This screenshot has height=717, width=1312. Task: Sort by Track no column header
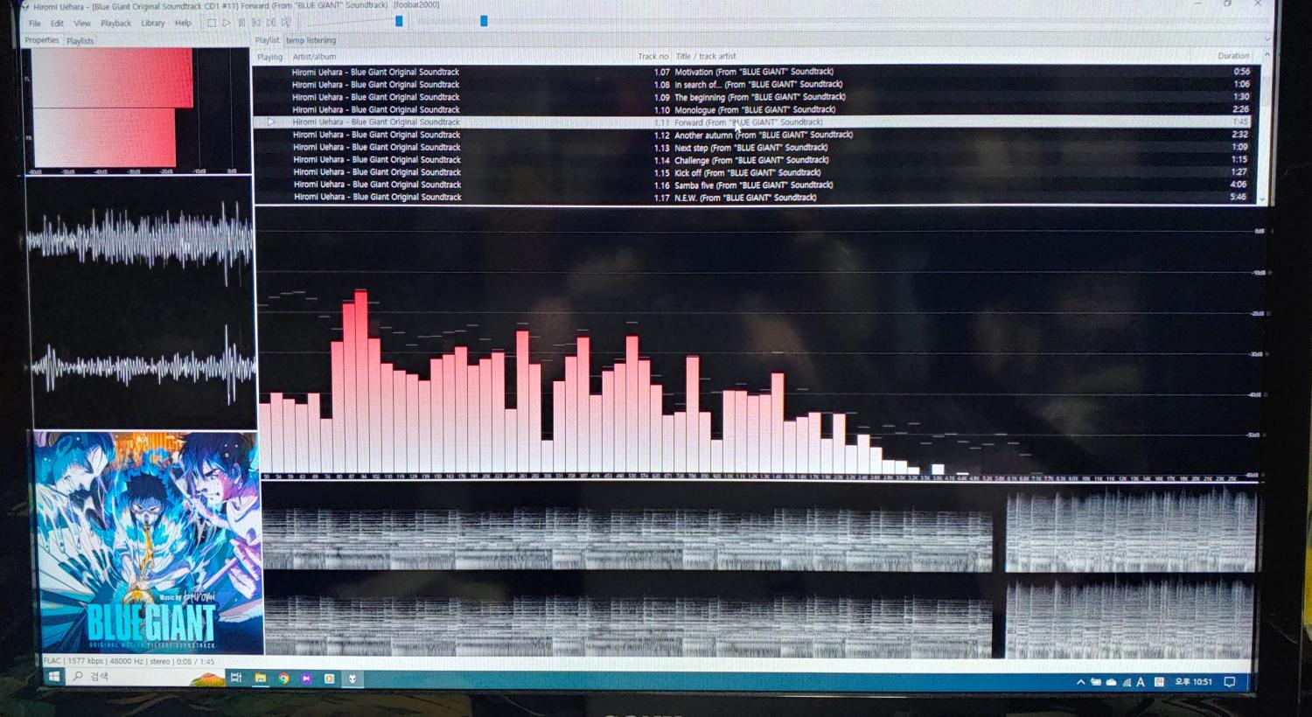[x=653, y=56]
